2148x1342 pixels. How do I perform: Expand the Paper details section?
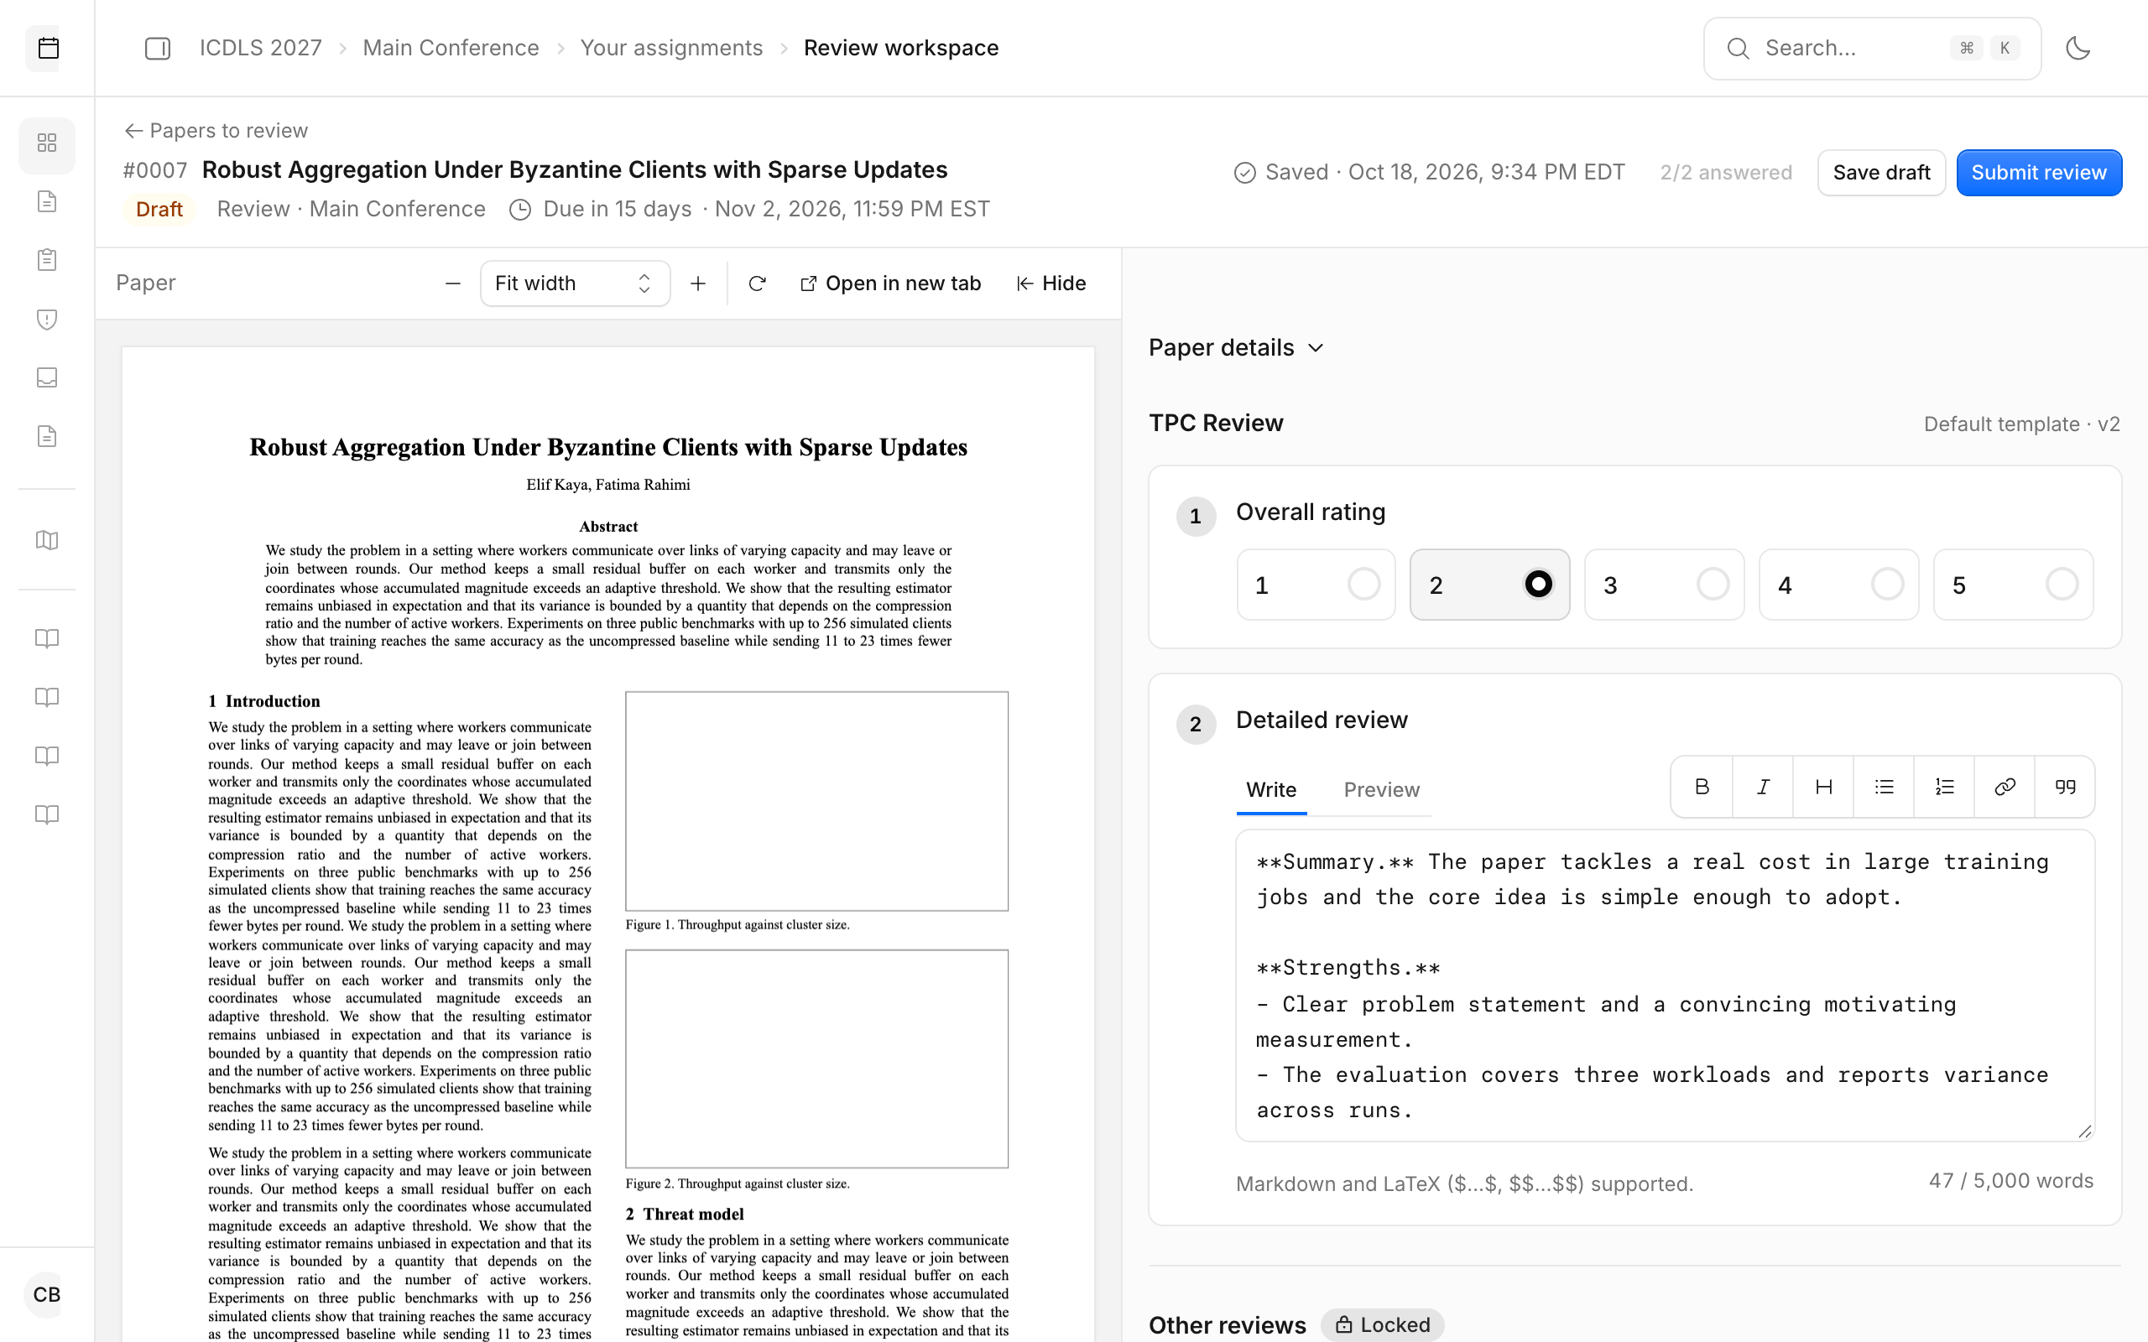(1237, 348)
